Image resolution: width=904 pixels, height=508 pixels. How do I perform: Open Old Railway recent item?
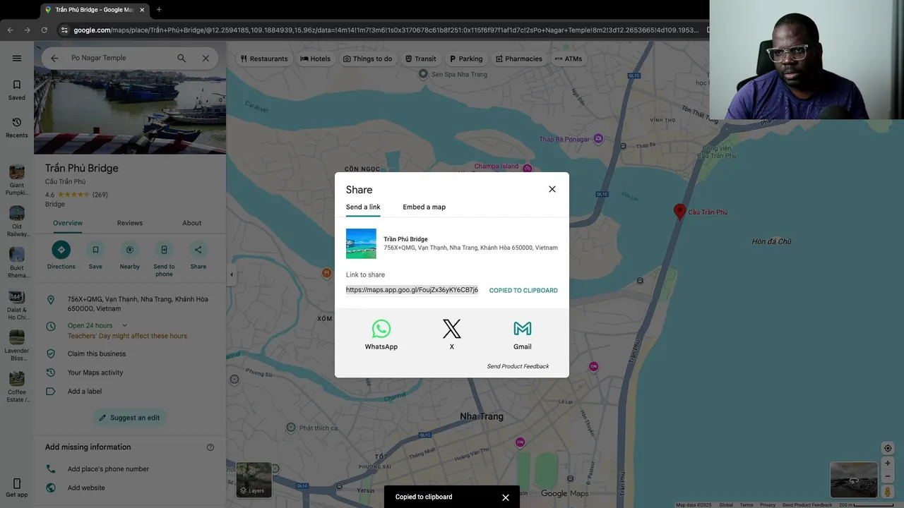[x=17, y=222]
